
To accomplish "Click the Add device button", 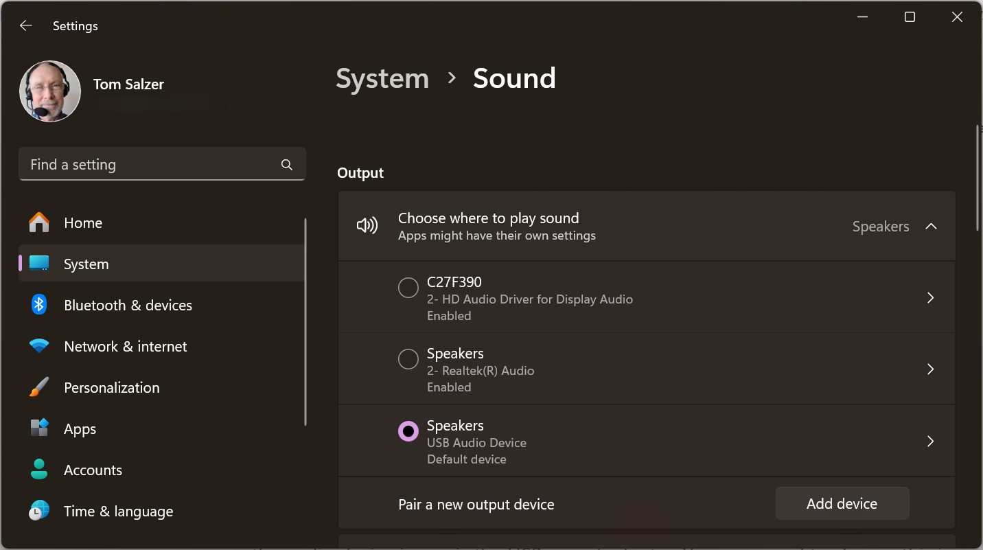I will (842, 504).
